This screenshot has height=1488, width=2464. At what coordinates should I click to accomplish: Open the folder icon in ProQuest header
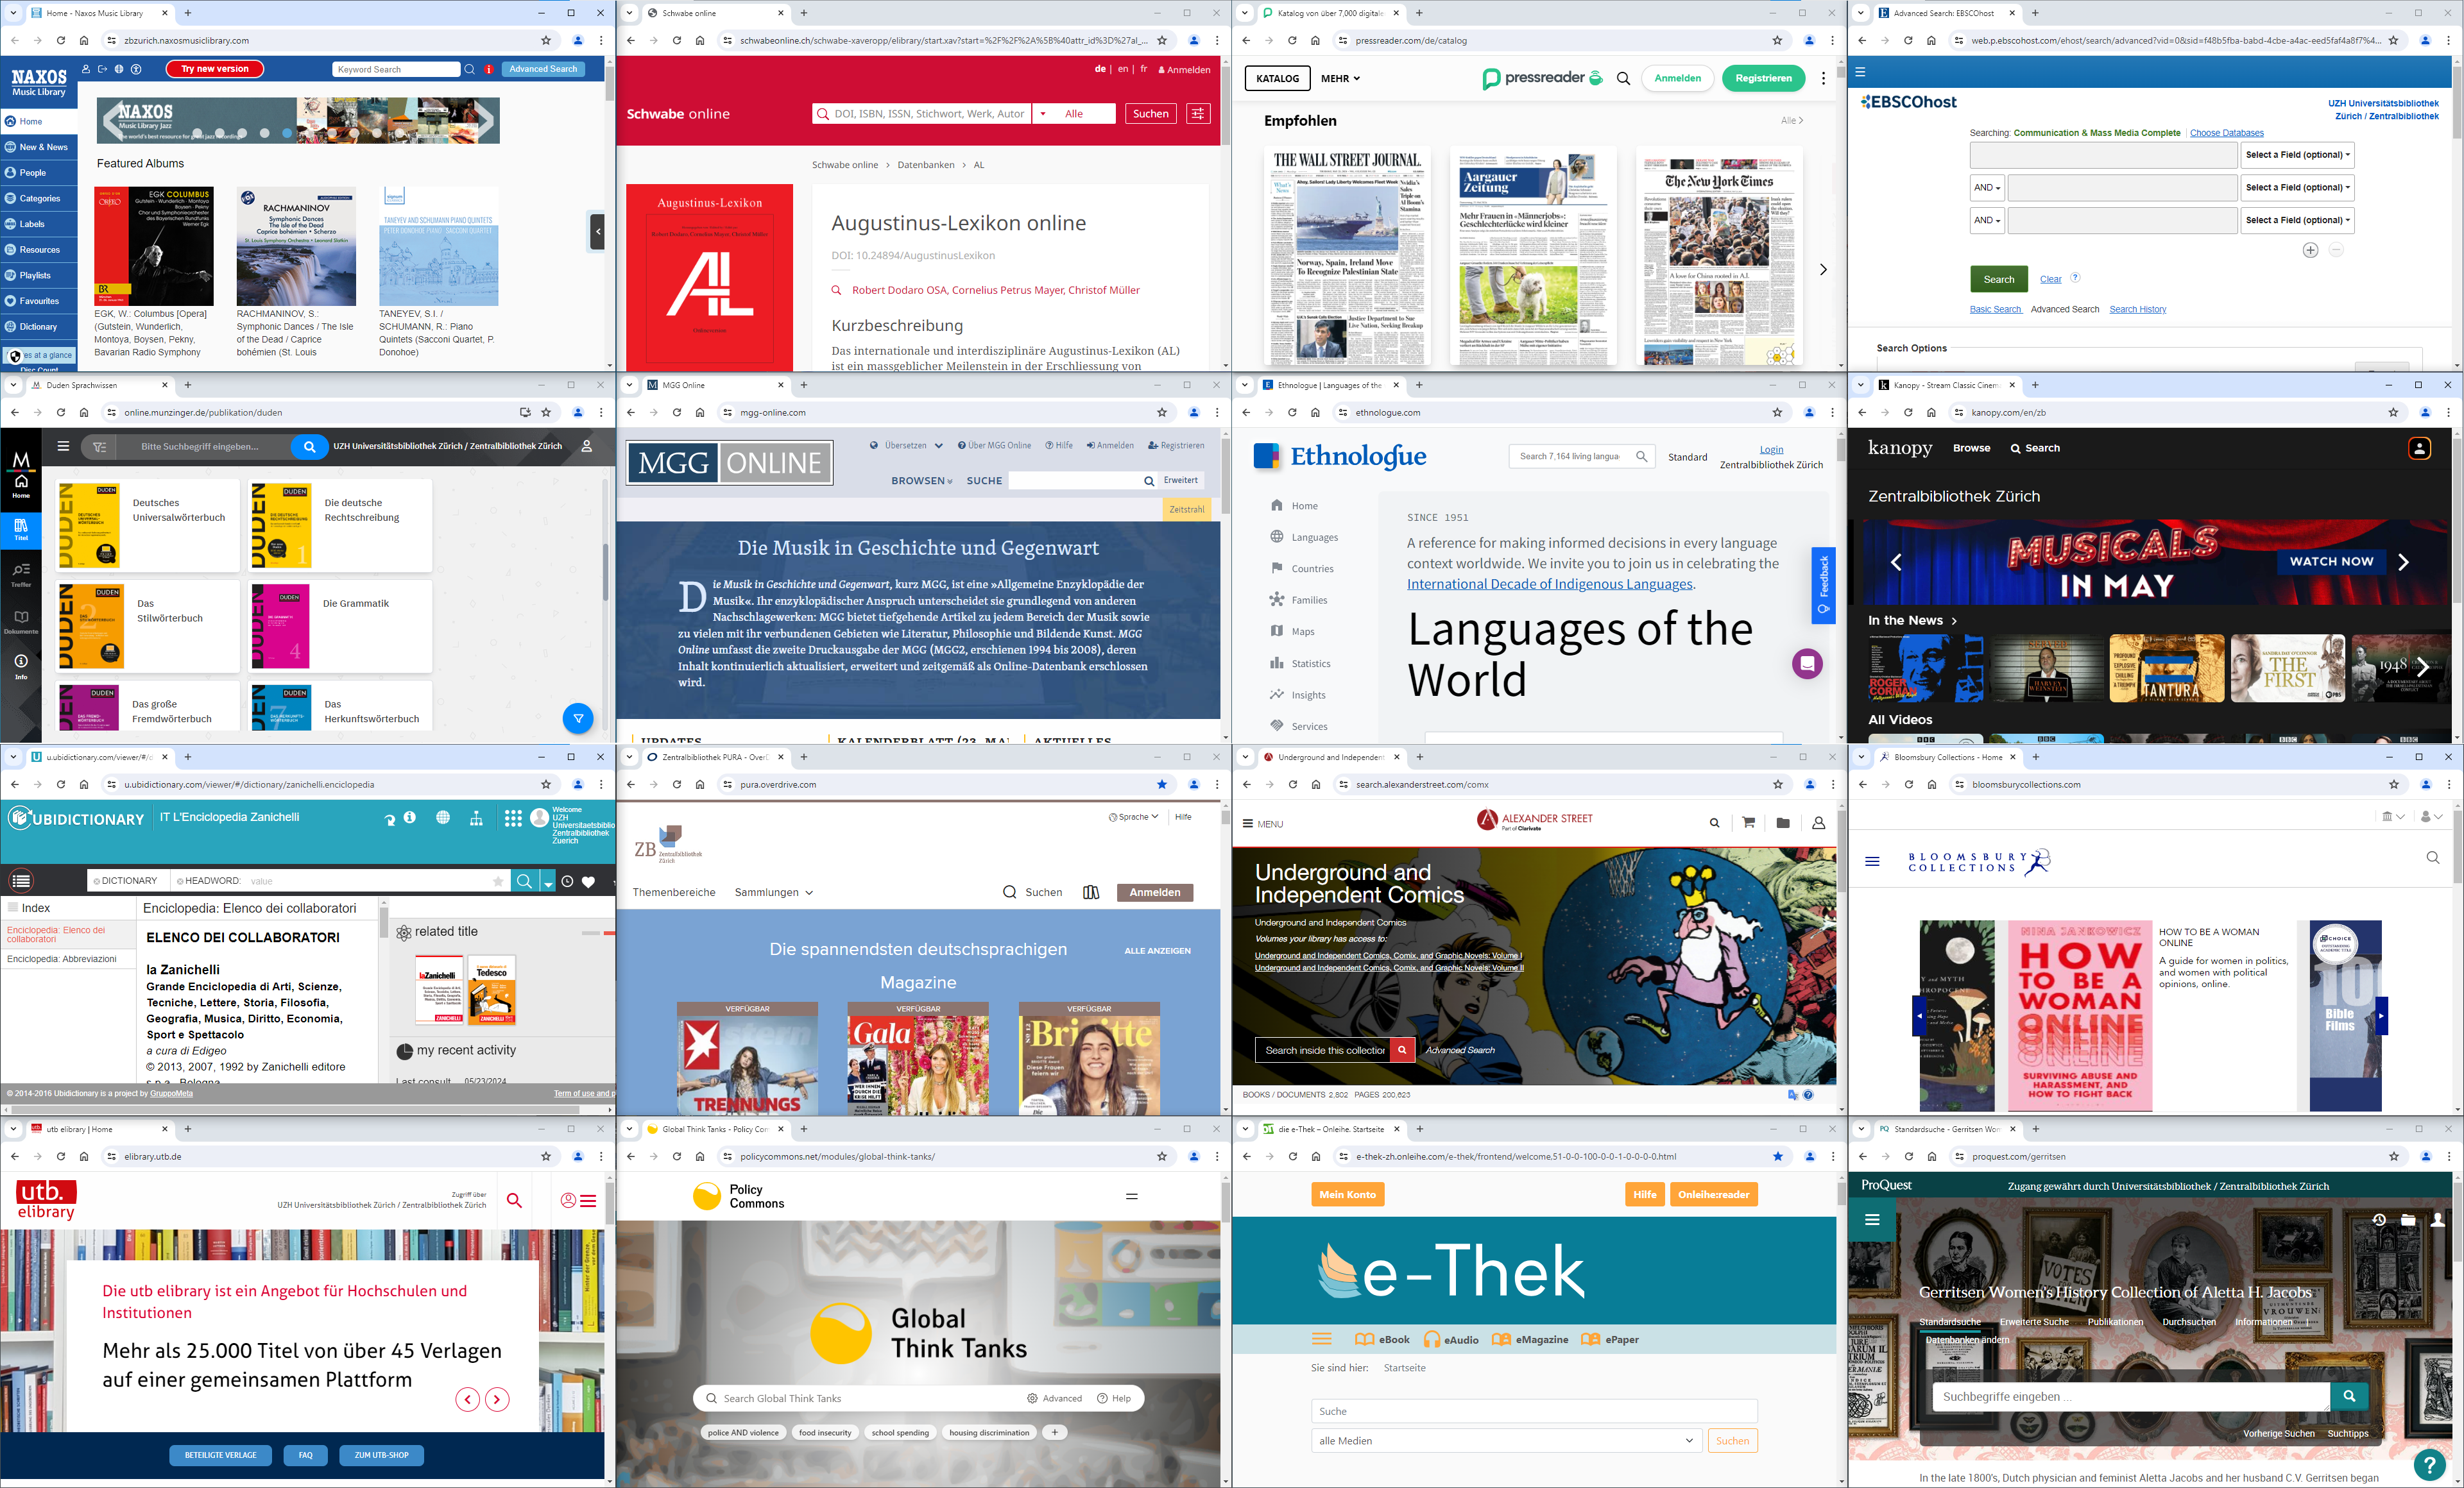click(x=2408, y=1219)
